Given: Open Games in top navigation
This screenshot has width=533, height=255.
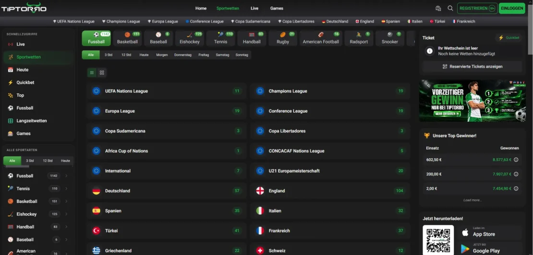Looking at the screenshot, I should (277, 8).
